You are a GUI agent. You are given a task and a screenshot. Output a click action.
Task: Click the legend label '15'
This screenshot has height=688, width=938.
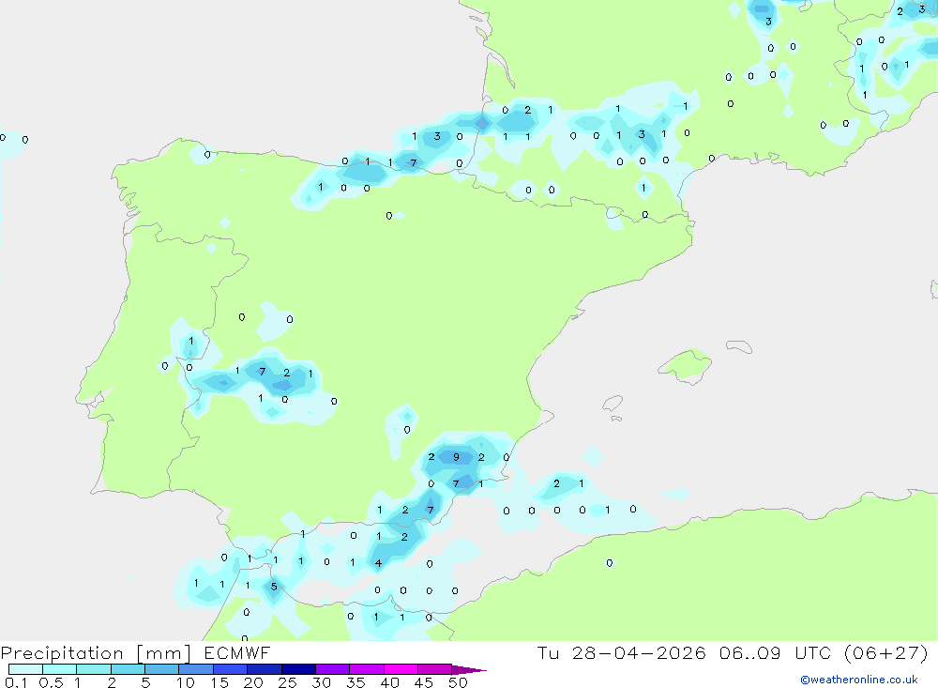(219, 682)
